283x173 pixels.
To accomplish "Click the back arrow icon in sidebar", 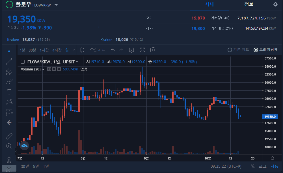I will click(9, 123).
